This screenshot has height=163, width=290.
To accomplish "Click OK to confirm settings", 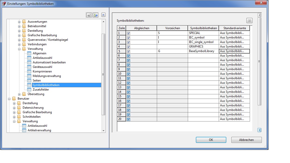I will [x=211, y=140].
